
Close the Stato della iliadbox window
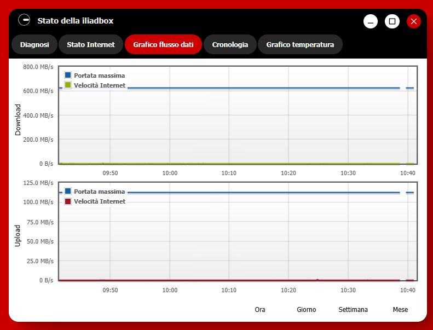point(414,21)
